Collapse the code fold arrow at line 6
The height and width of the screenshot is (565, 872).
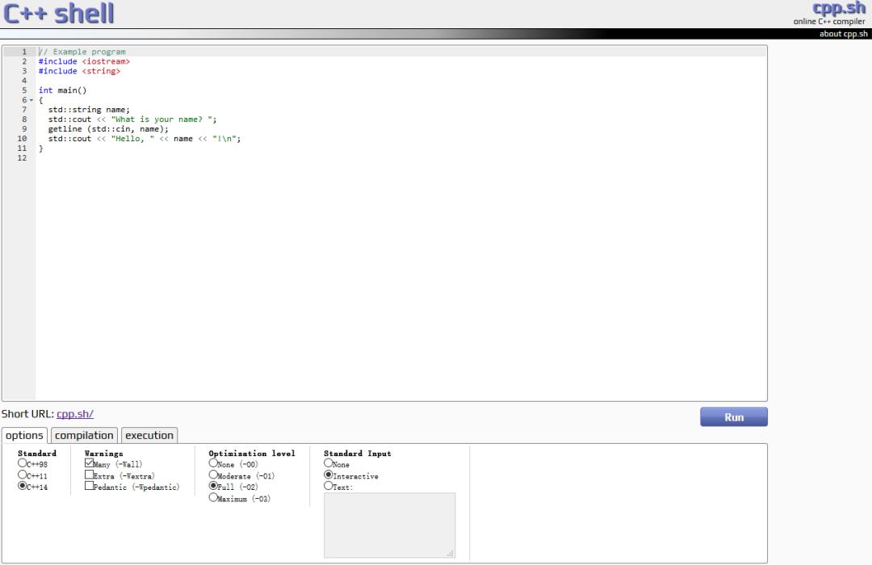(31, 100)
